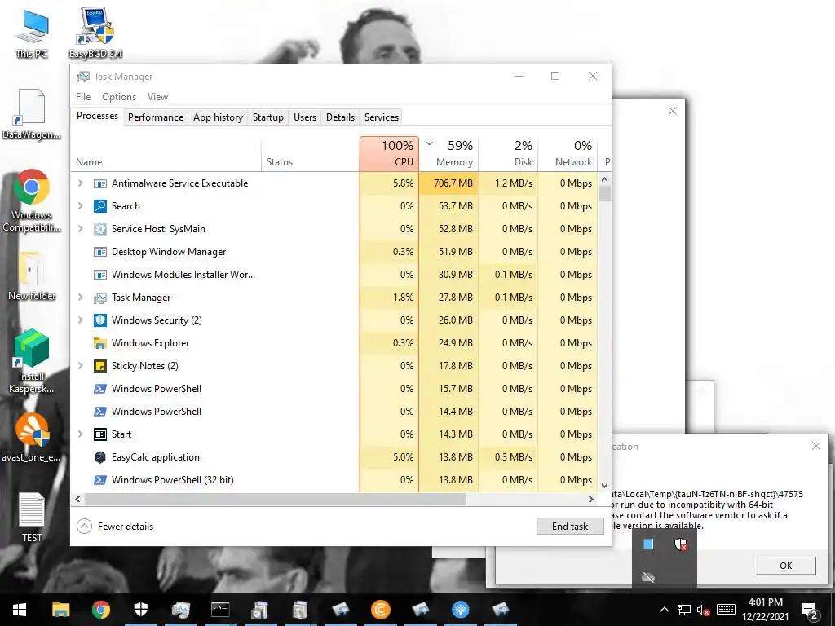This screenshot has width=835, height=626.
Task: Open Command Prompt from the taskbar
Action: [220, 610]
